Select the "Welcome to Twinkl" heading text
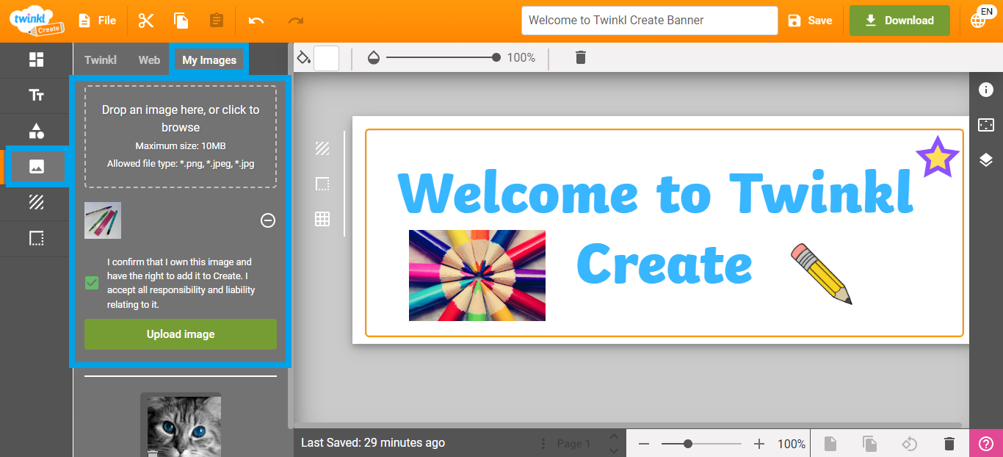 [656, 192]
